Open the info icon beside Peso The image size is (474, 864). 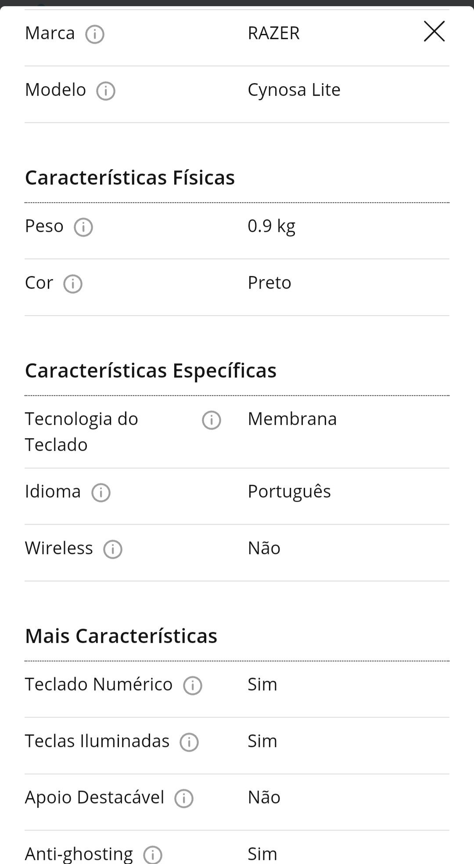pyautogui.click(x=83, y=227)
